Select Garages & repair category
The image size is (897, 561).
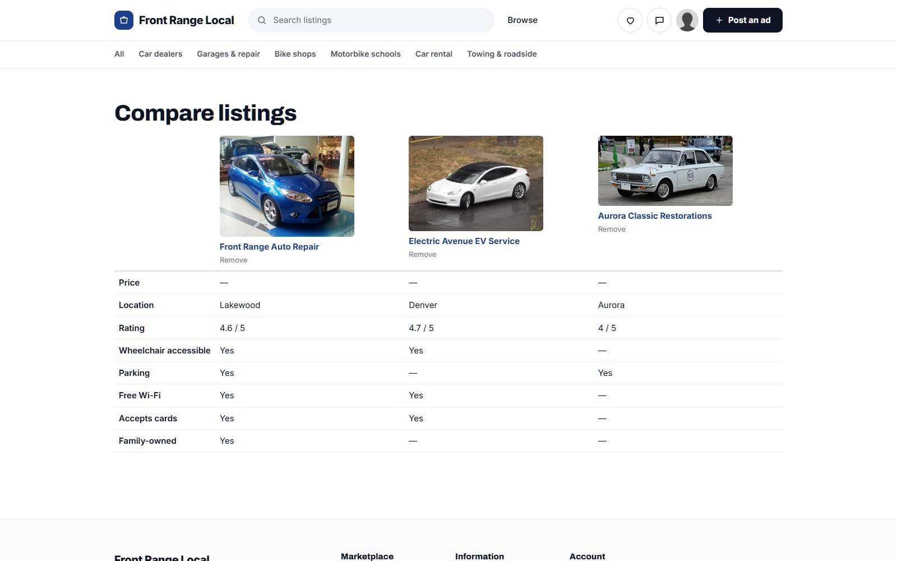click(228, 54)
